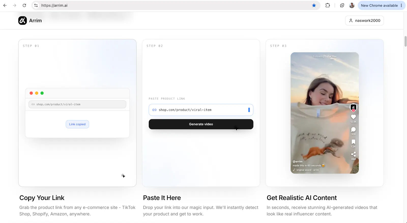The width and height of the screenshot is (407, 223).
Task: Open the naswork2000 account button
Action: click(x=364, y=21)
